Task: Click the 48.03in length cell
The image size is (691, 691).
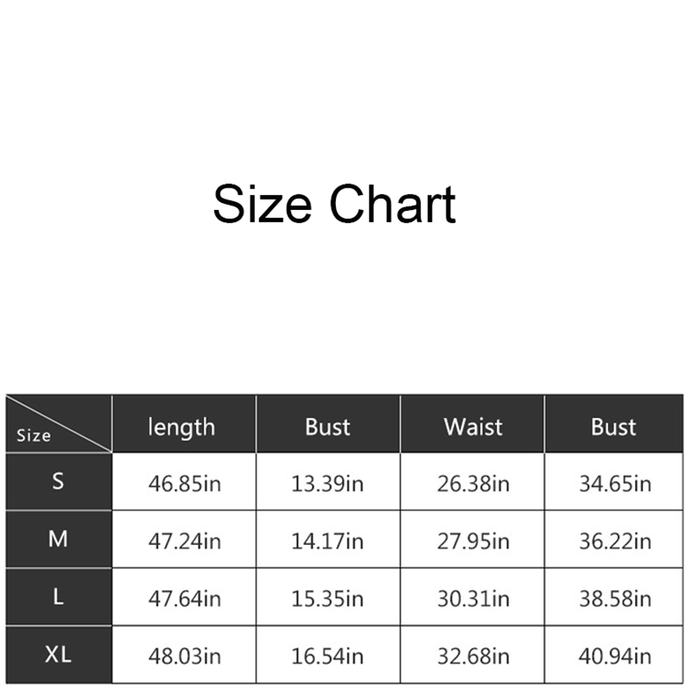Action: pyautogui.click(x=182, y=656)
